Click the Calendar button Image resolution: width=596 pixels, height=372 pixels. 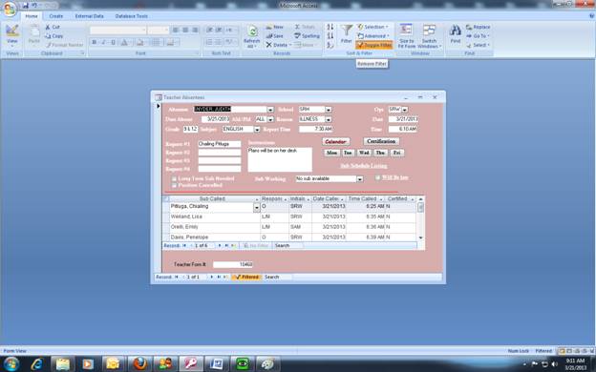(335, 141)
